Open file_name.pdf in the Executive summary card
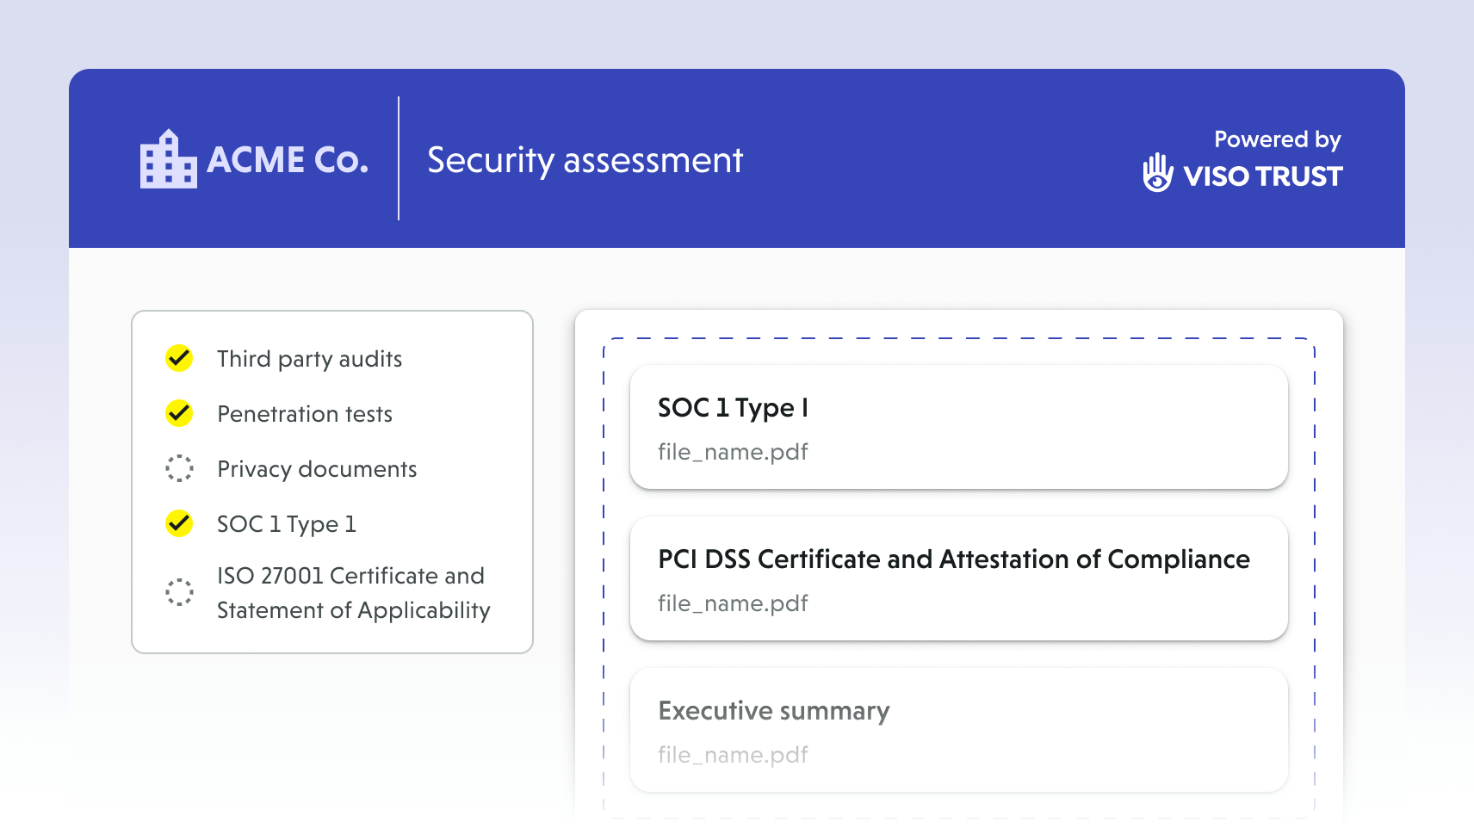This screenshot has width=1474, height=828. coord(733,755)
